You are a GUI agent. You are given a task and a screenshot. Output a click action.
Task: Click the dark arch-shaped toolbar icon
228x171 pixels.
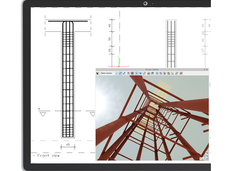pyautogui.click(x=152, y=73)
